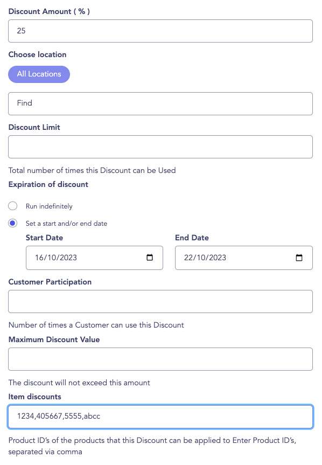
Task: Focus the Discount Amount (%) field
Action: click(160, 31)
